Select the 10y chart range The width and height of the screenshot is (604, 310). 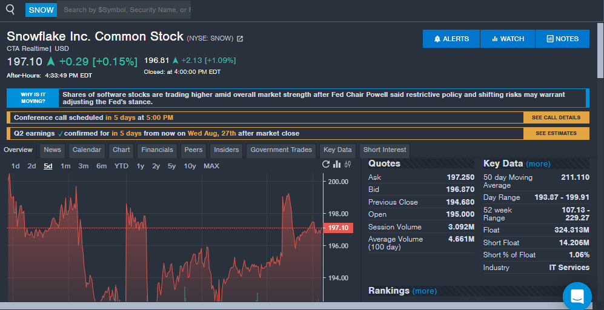[190, 166]
